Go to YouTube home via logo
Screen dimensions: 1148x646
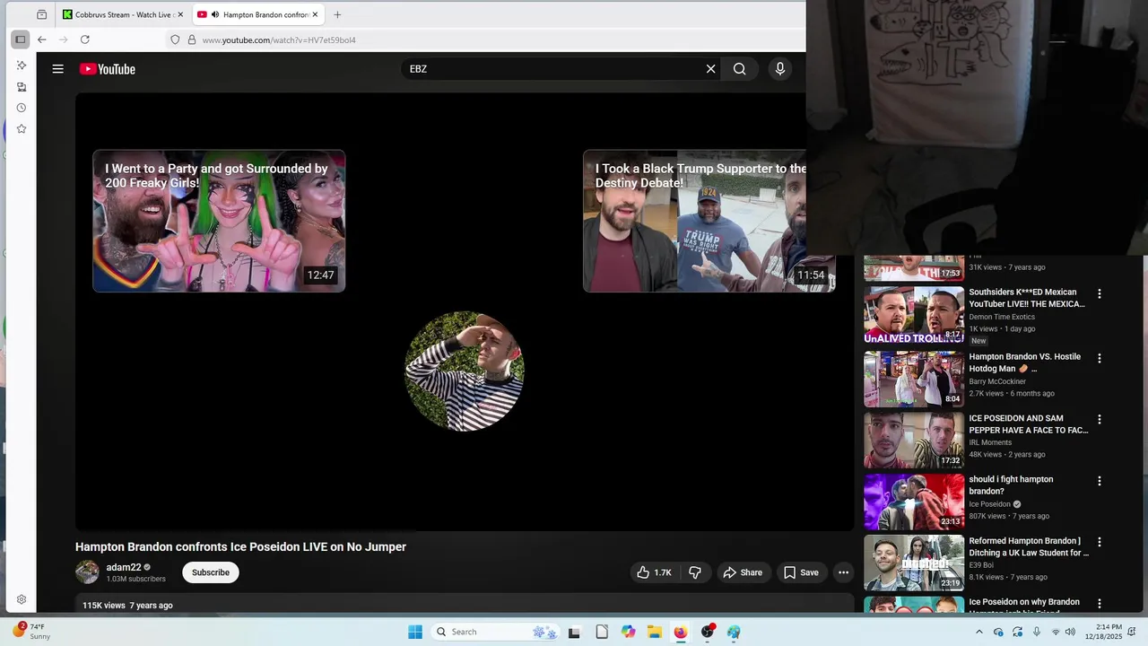[x=107, y=69]
